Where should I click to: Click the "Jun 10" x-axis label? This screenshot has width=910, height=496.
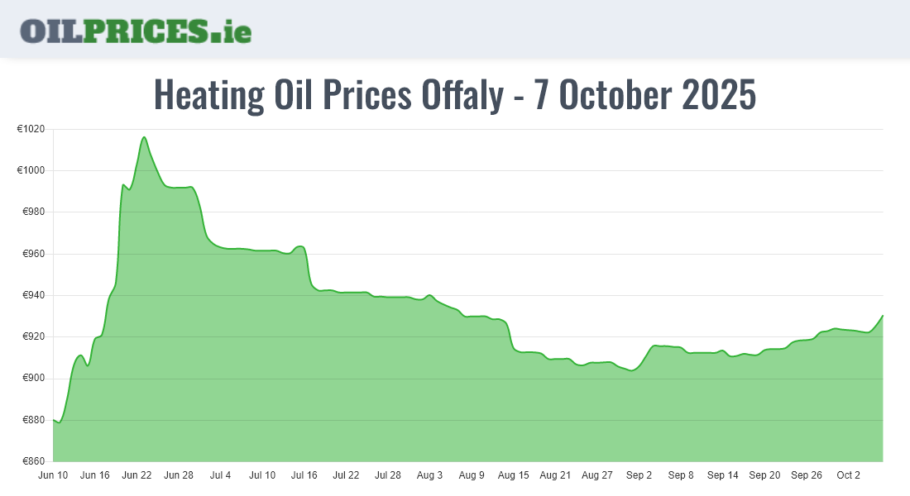53,475
